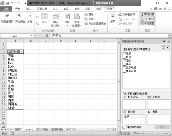Viewport: 172px width, 136px height.
Task: Switch to the Formulas (公式) tab
Action: [55, 9]
